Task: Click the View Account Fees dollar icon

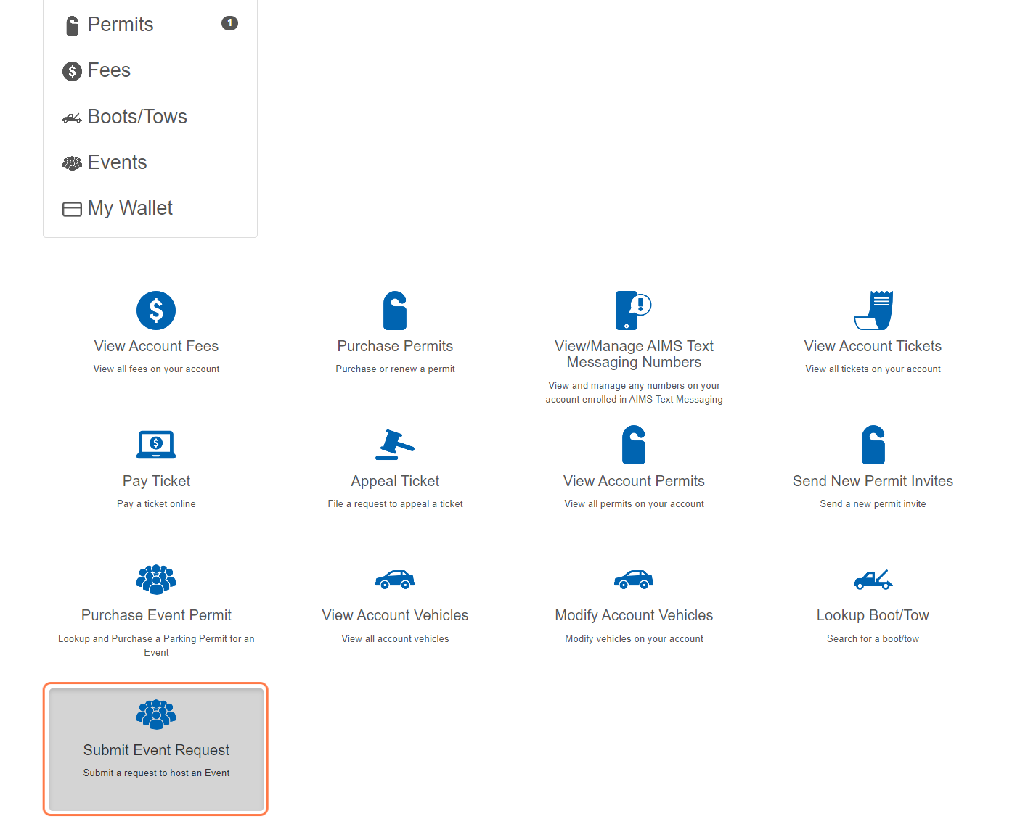Action: coord(156,310)
